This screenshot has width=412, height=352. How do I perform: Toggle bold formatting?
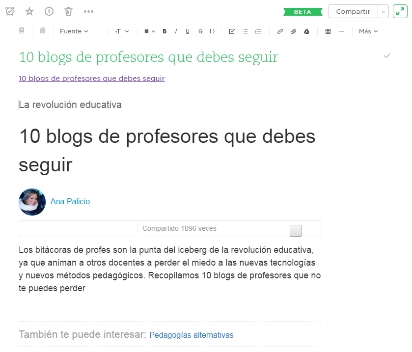[x=165, y=31]
